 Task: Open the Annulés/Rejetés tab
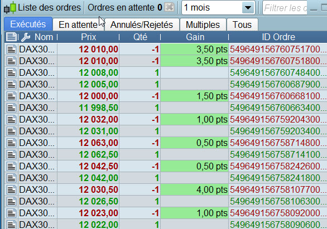tap(142, 25)
